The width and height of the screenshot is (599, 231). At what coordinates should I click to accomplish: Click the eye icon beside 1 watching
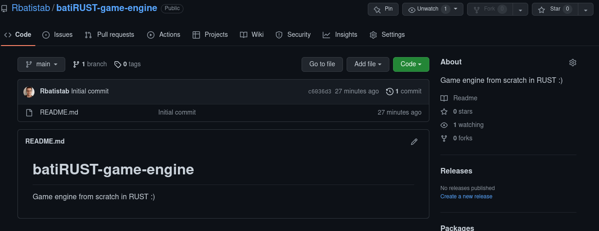tap(444, 125)
